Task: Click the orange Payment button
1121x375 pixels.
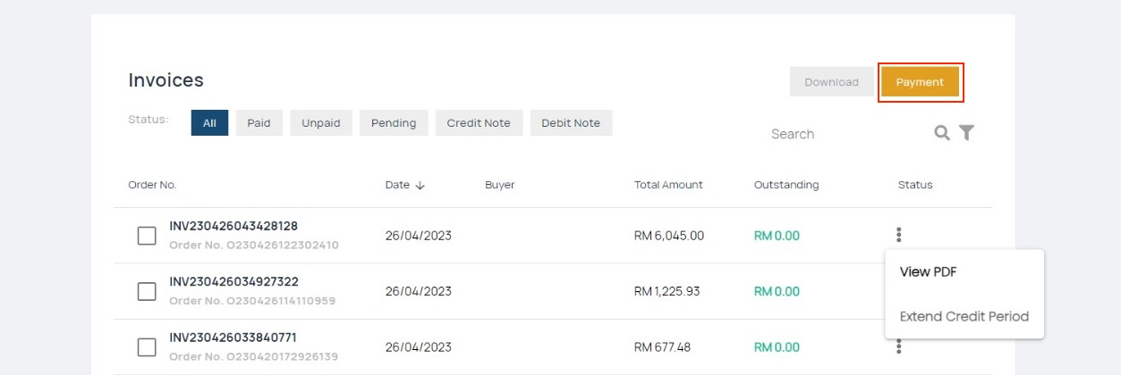Action: click(x=920, y=82)
